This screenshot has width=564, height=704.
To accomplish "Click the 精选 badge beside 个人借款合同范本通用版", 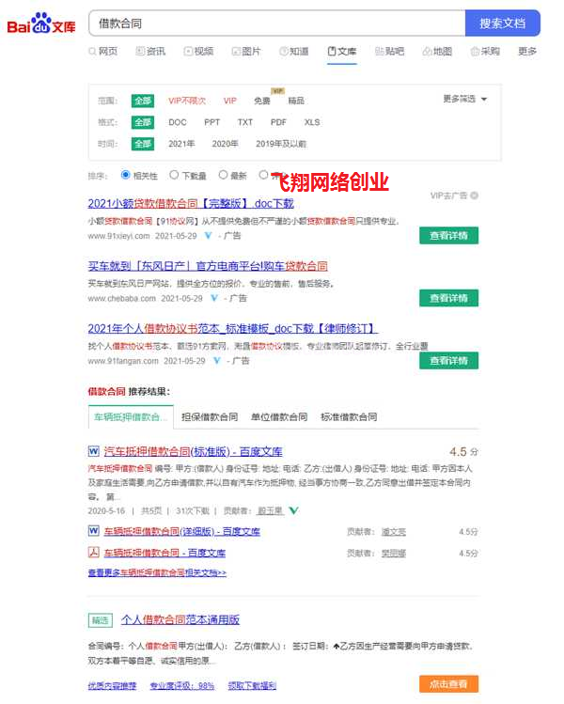I will tap(100, 620).
